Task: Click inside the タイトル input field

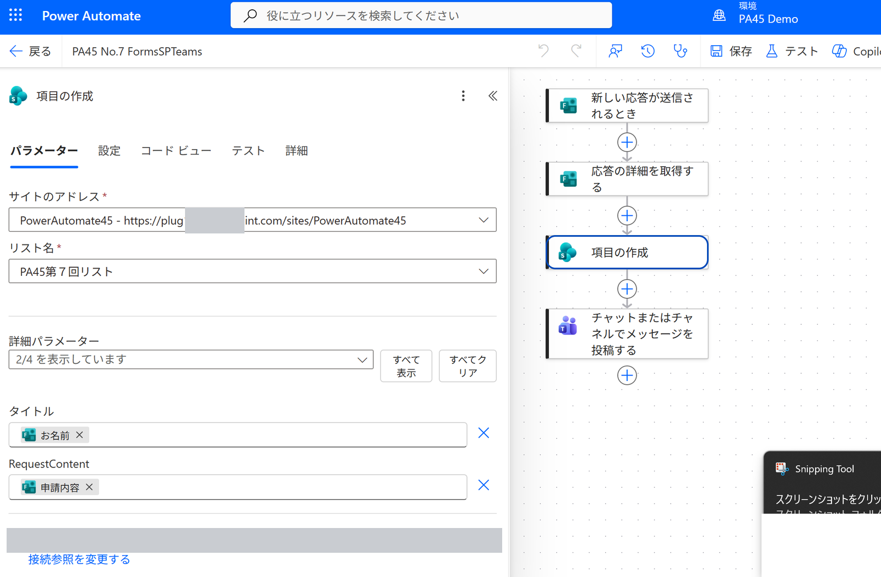Action: [238, 435]
